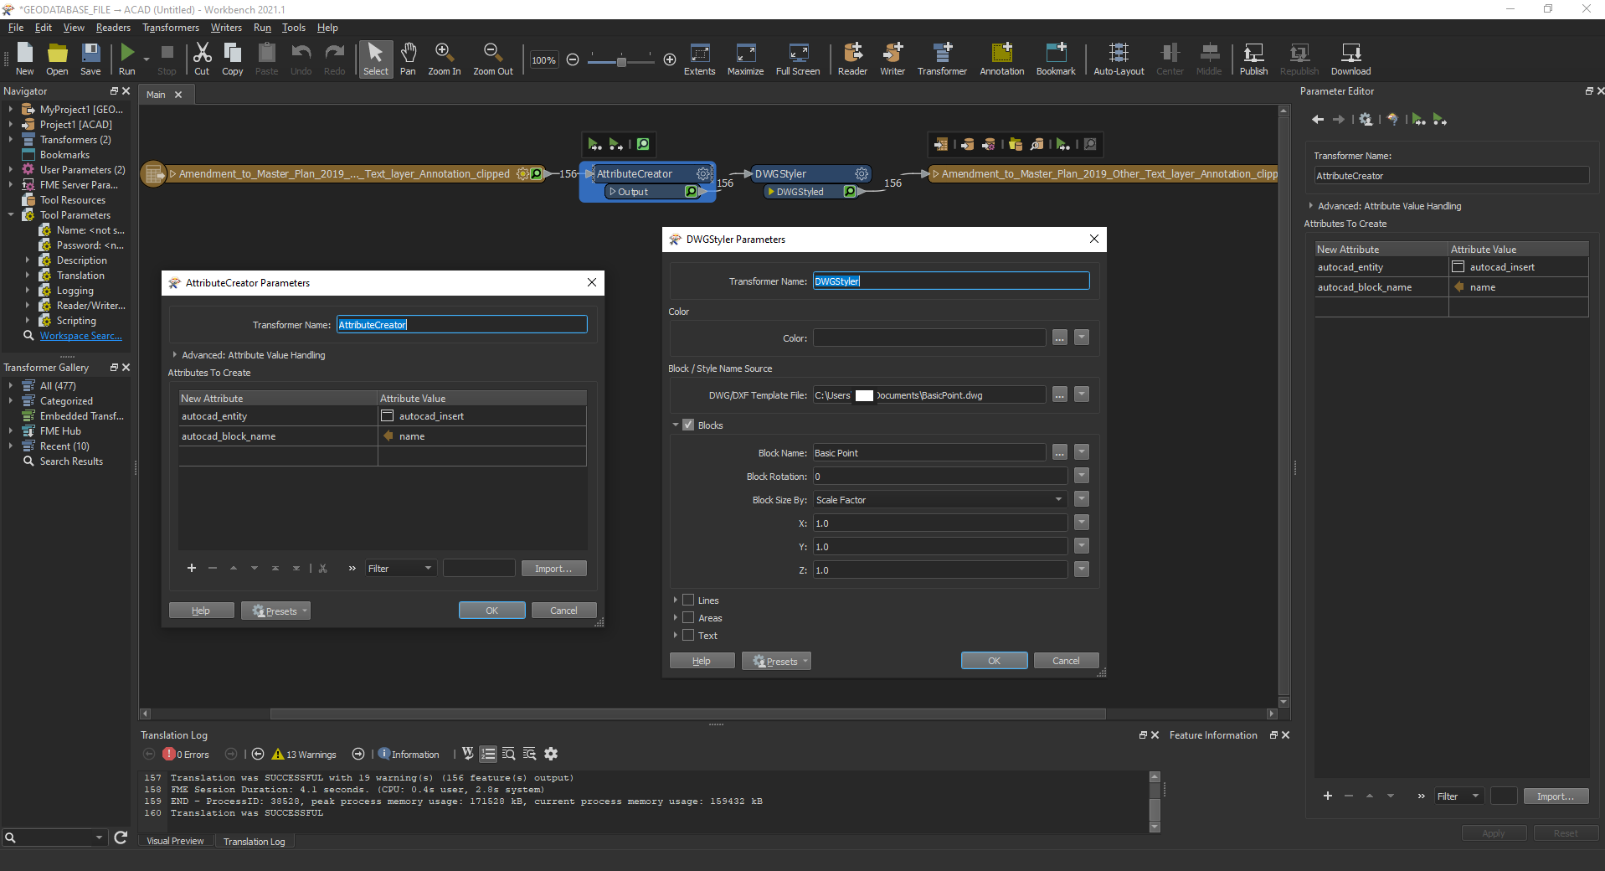This screenshot has width=1605, height=871.
Task: Select the Main canvas tab
Action: pyautogui.click(x=156, y=95)
